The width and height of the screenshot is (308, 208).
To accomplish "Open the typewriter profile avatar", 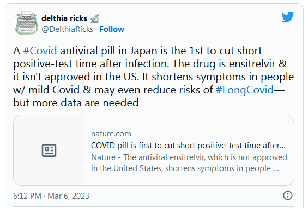I will tap(26, 23).
